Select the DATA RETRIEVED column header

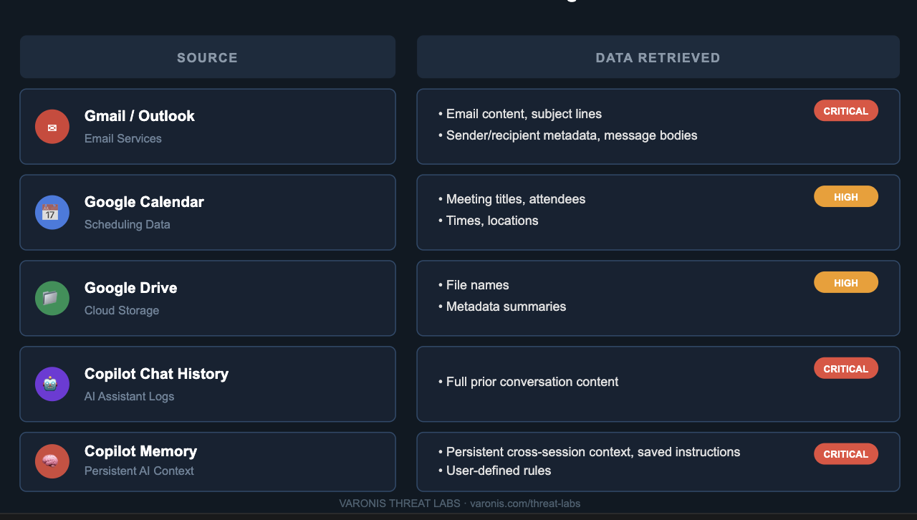coord(658,57)
